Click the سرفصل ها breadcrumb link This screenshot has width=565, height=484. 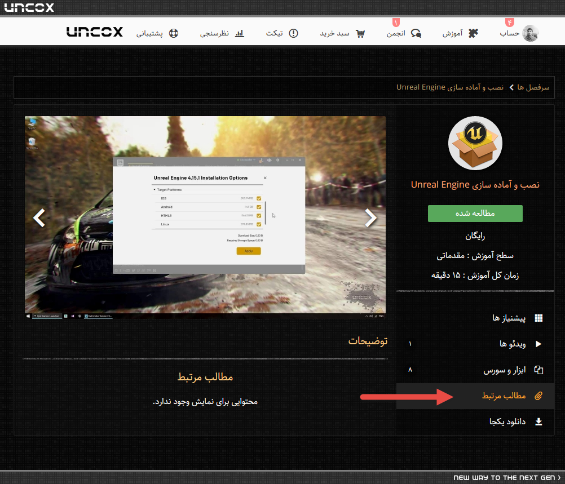click(x=533, y=87)
